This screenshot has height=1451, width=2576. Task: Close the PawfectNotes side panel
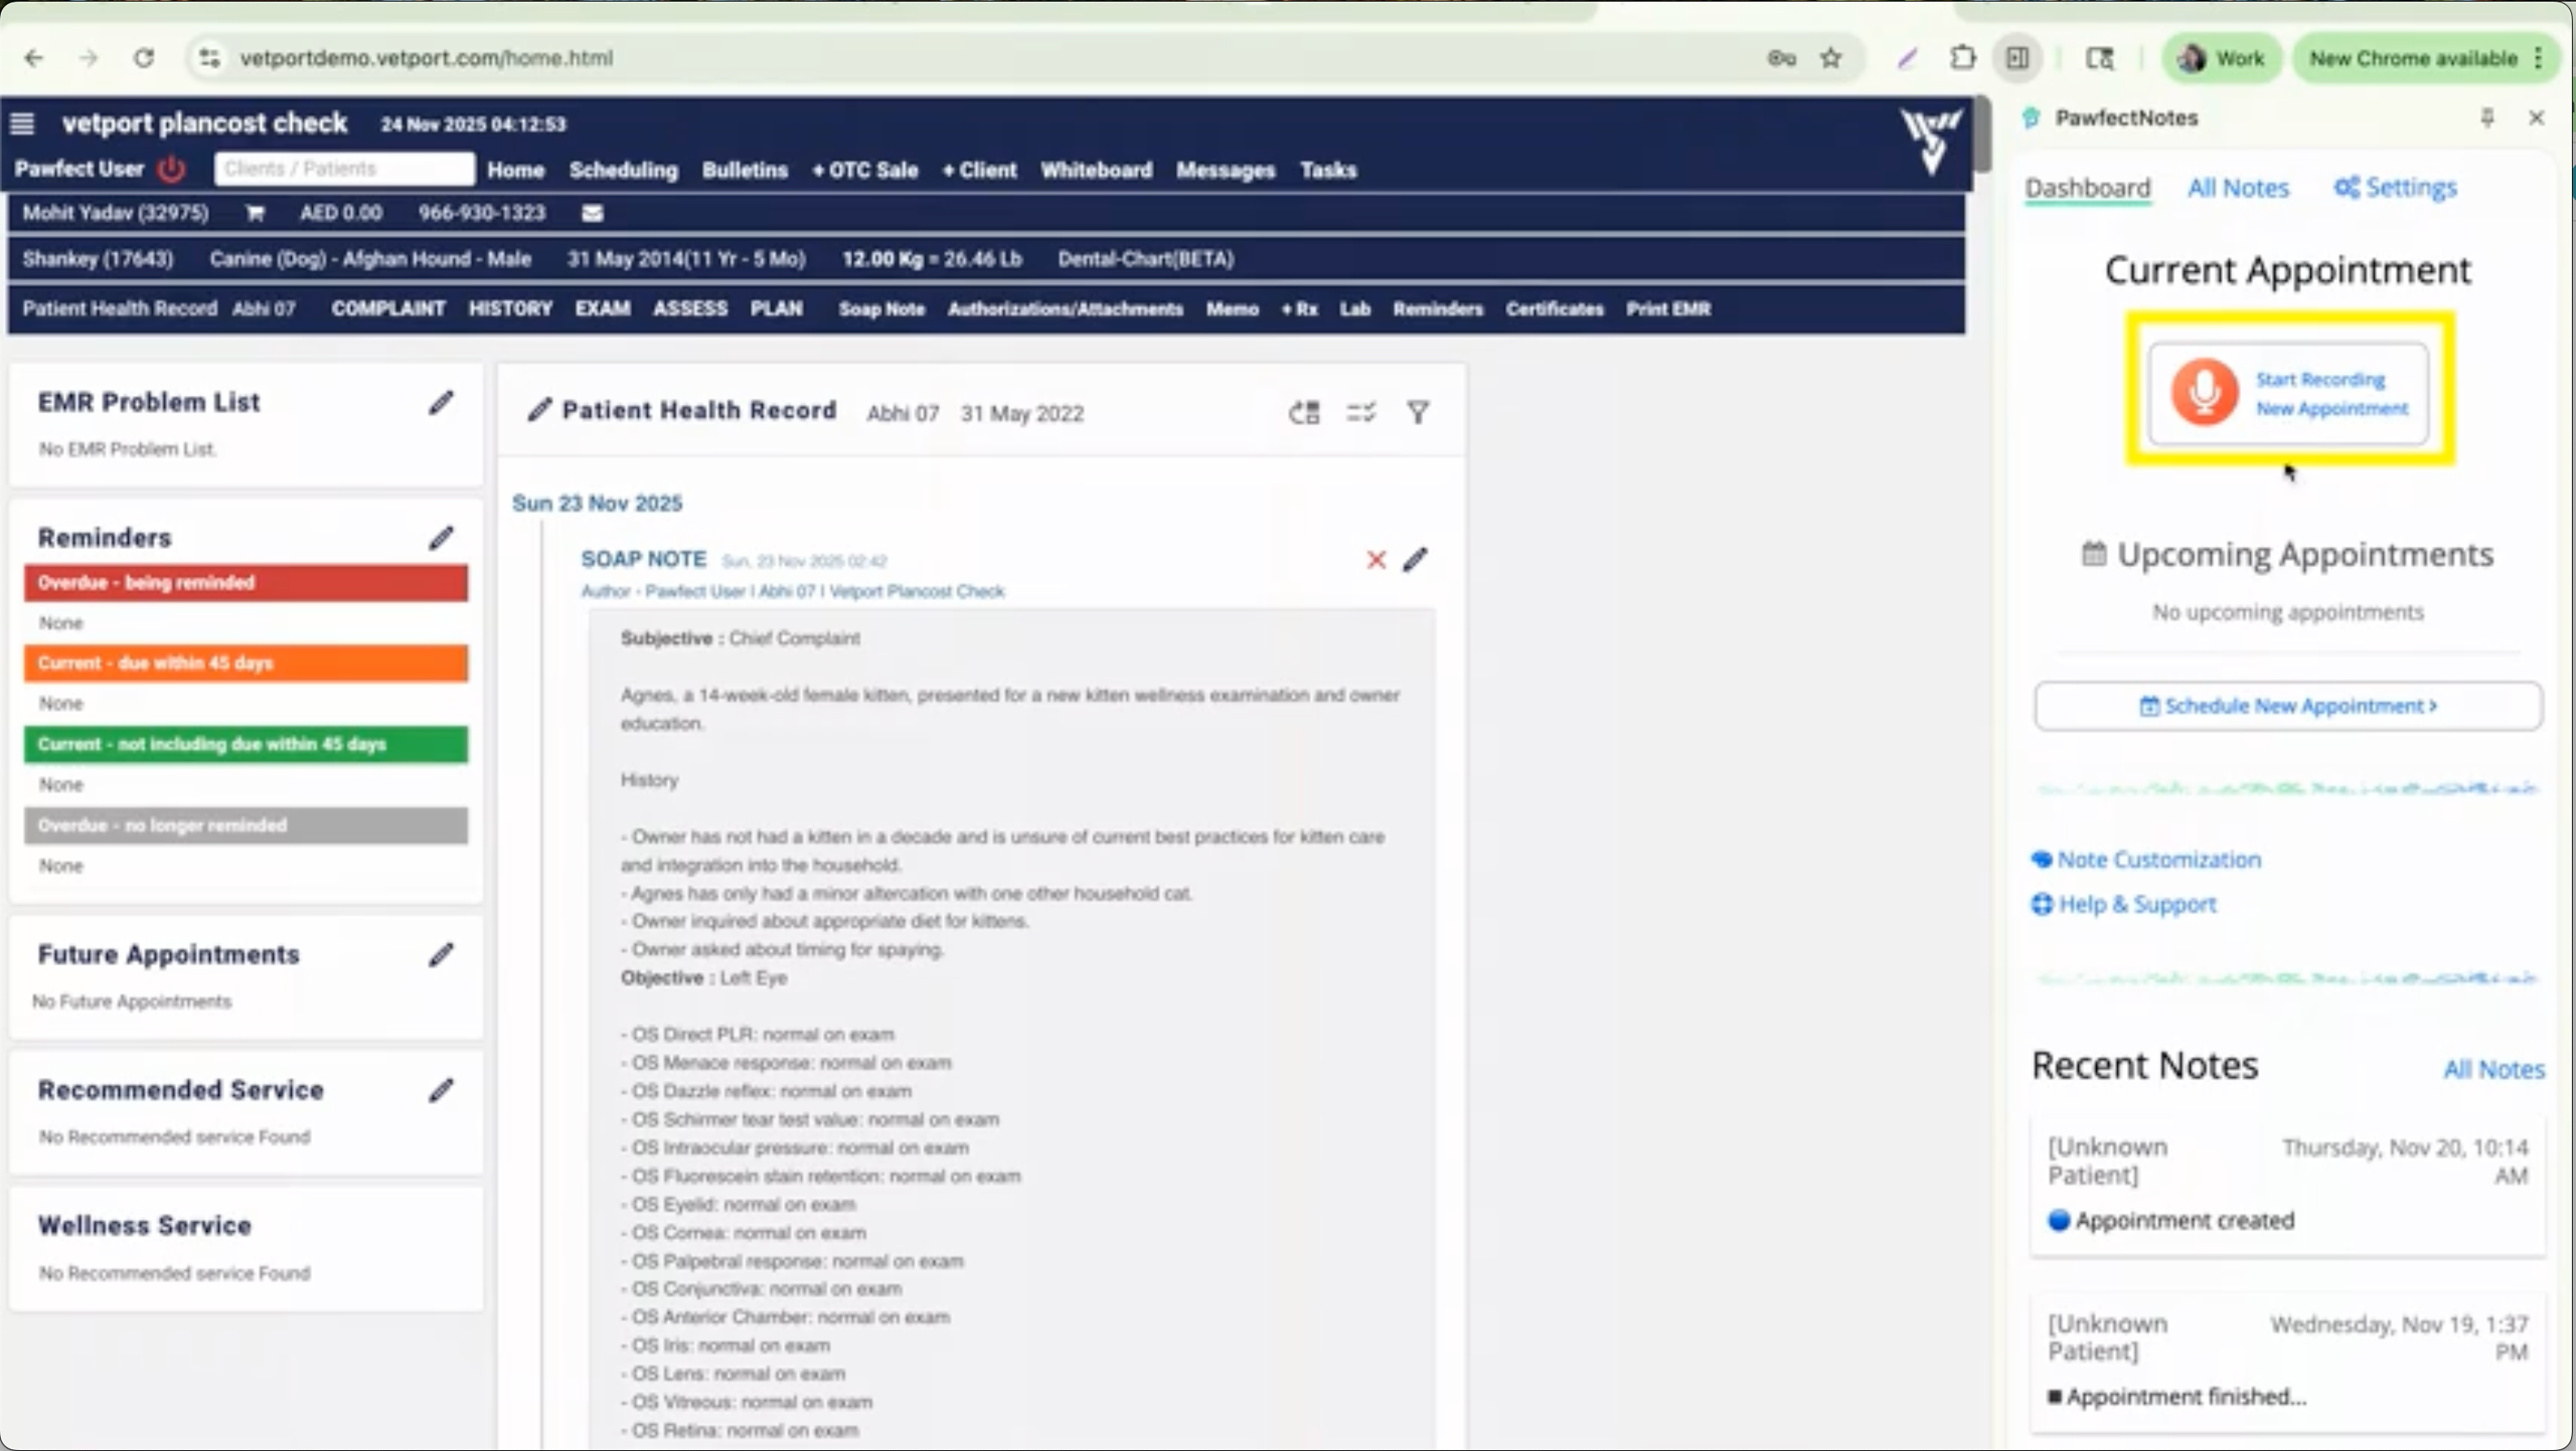2536,118
